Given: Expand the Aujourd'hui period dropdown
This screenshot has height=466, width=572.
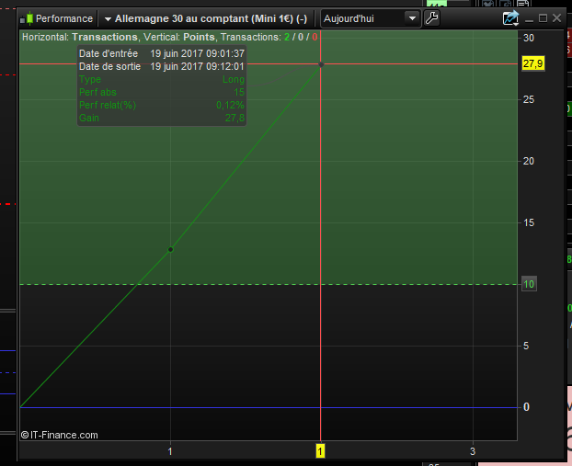Looking at the screenshot, I should pos(412,18).
